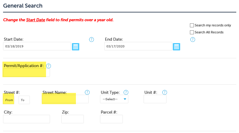Click the Zip input field
239x133 pixels.
click(72, 119)
